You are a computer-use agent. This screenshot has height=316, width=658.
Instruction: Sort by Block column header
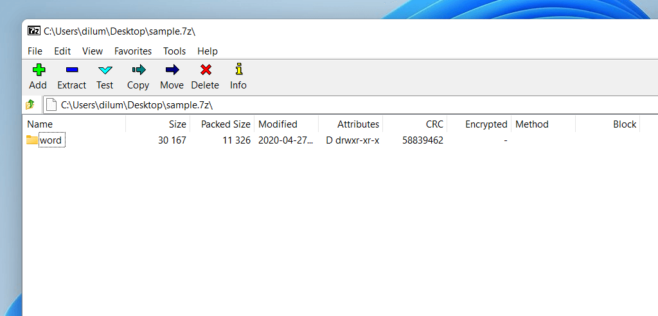tap(607, 124)
